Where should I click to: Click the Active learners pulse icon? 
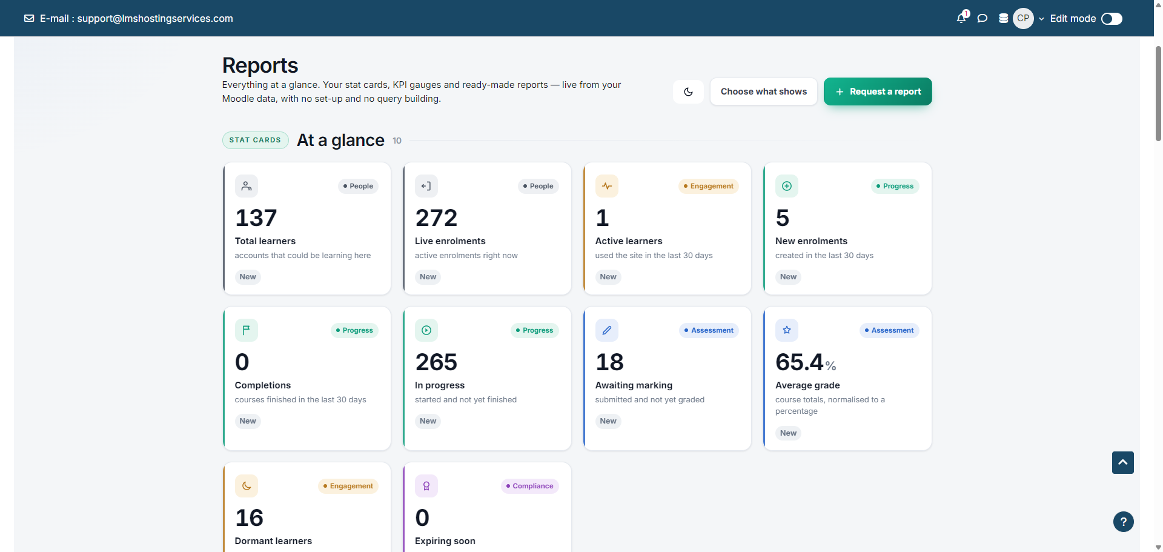607,186
